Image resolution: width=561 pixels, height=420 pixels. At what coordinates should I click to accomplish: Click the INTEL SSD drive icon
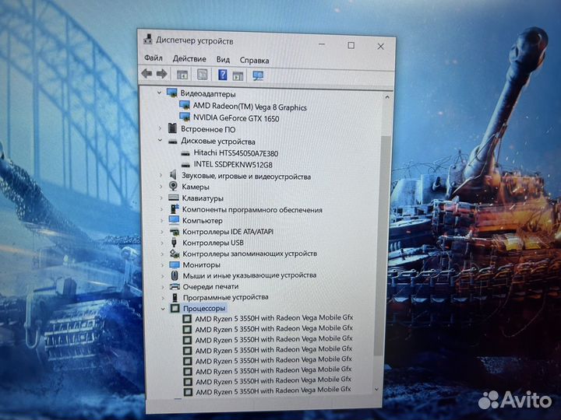[x=185, y=165]
